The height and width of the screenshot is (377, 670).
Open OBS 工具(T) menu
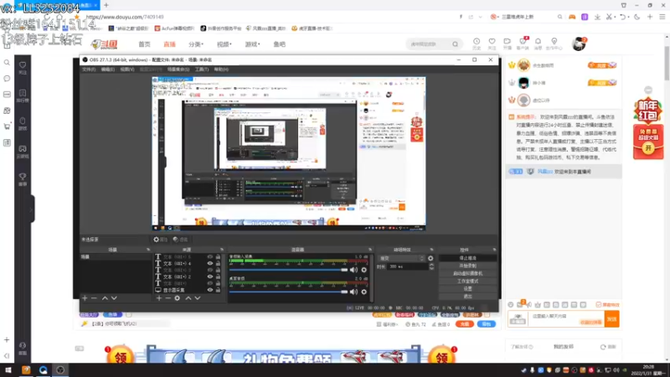[x=202, y=70]
